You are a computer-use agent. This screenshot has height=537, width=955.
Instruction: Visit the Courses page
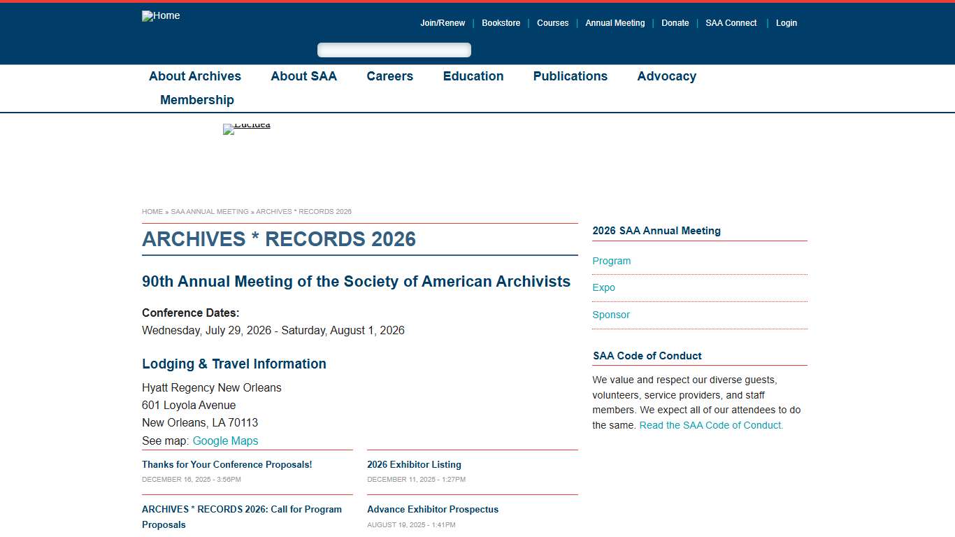coord(552,22)
